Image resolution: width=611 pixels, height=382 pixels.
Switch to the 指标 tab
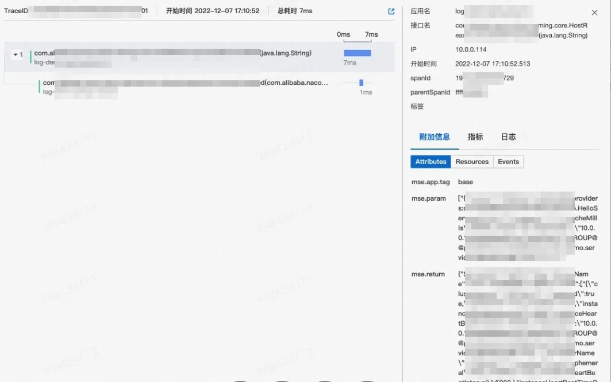[475, 137]
